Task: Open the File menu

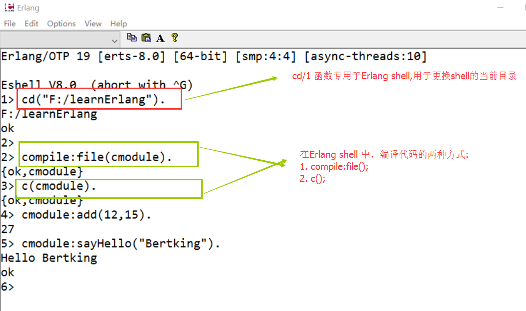Action: click(10, 24)
